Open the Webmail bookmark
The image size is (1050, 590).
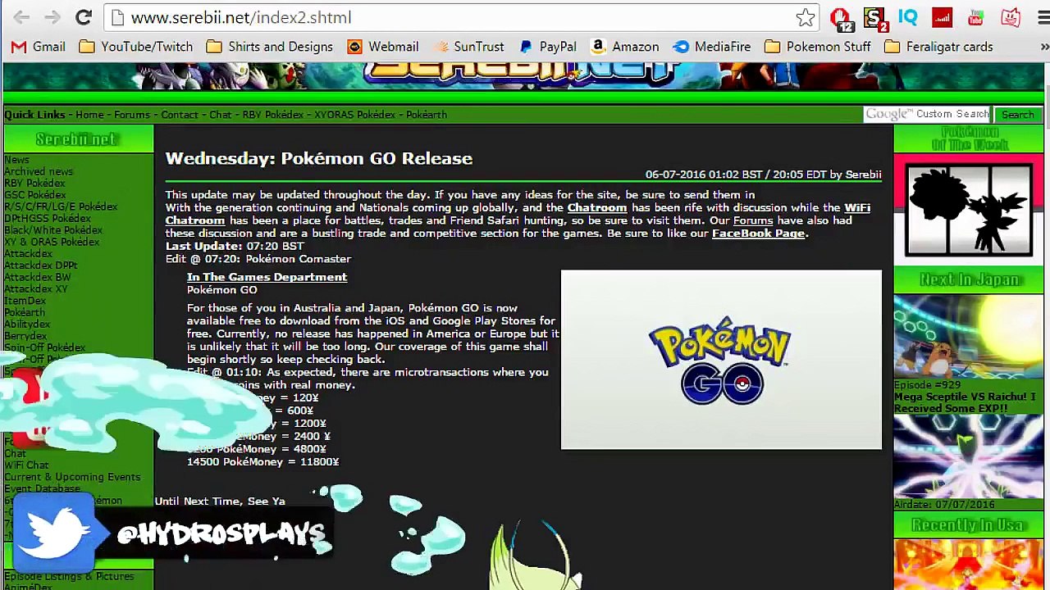(x=383, y=47)
